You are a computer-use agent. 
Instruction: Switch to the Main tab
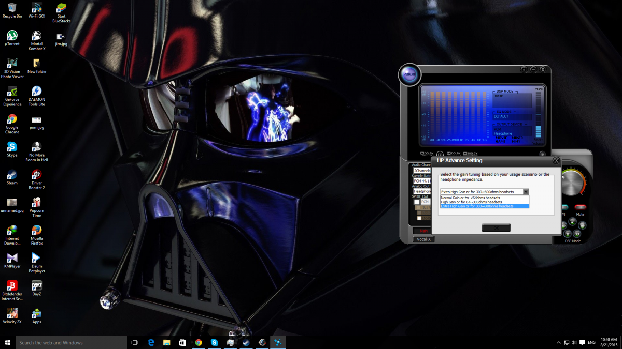coord(423,231)
